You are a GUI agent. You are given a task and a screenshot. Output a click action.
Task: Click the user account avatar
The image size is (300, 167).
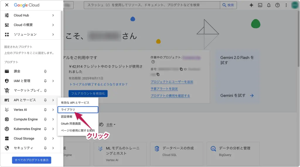(295, 5)
